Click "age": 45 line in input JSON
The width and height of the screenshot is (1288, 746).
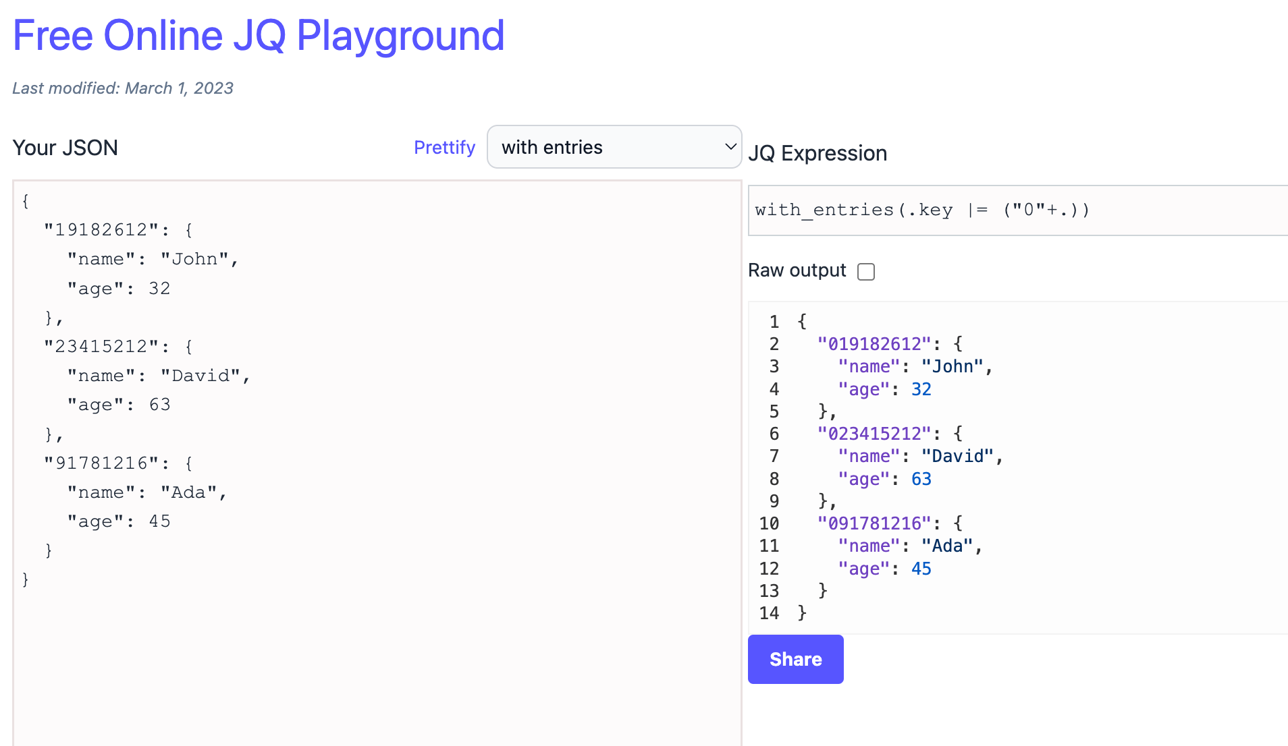119,521
